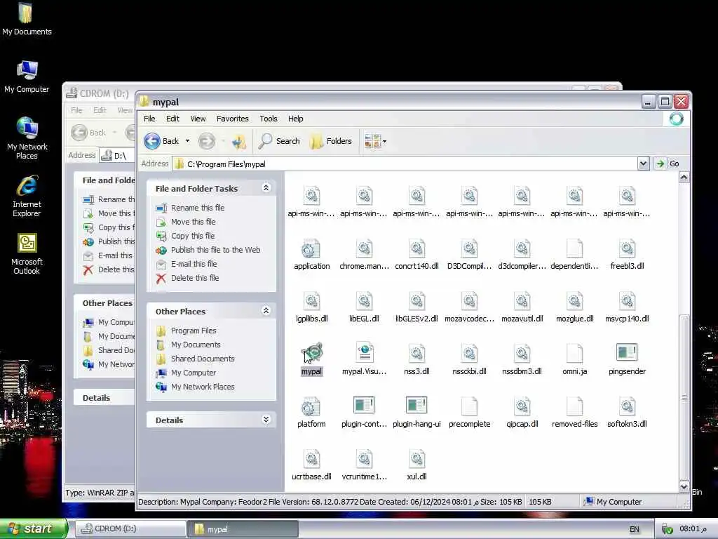Collapse the Other Places panel
Image resolution: width=718 pixels, height=539 pixels.
[x=266, y=311]
